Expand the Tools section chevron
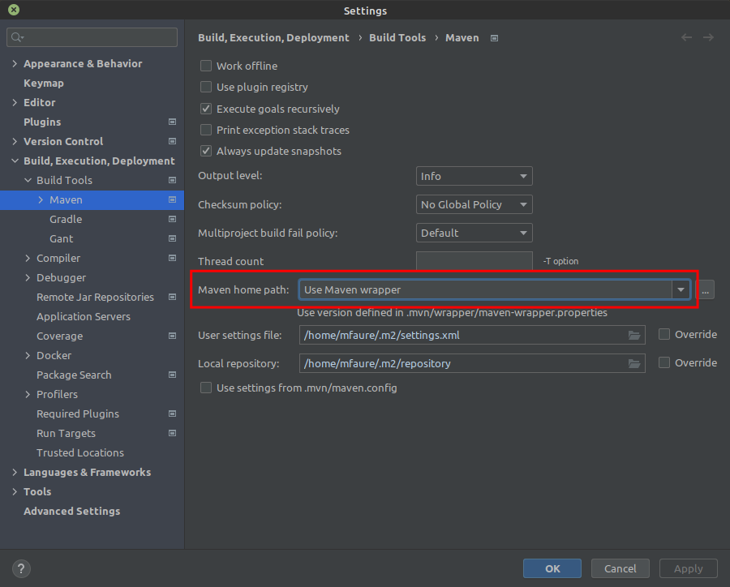Image resolution: width=730 pixels, height=587 pixels. pos(15,492)
